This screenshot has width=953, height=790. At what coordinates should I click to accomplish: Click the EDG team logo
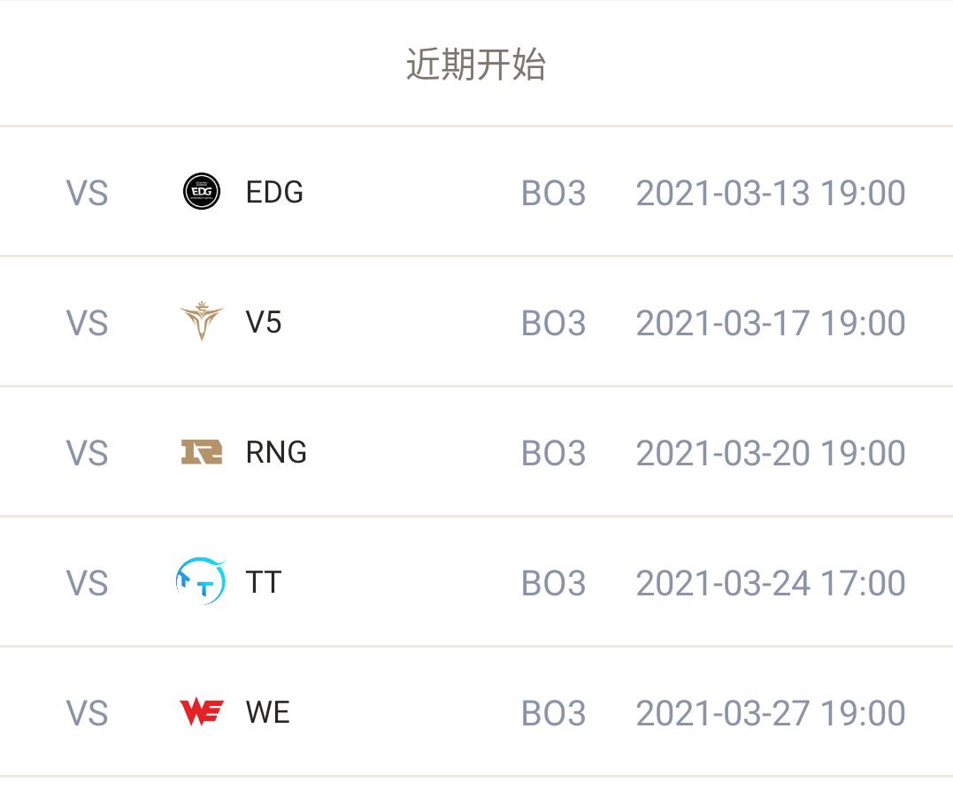(x=202, y=191)
